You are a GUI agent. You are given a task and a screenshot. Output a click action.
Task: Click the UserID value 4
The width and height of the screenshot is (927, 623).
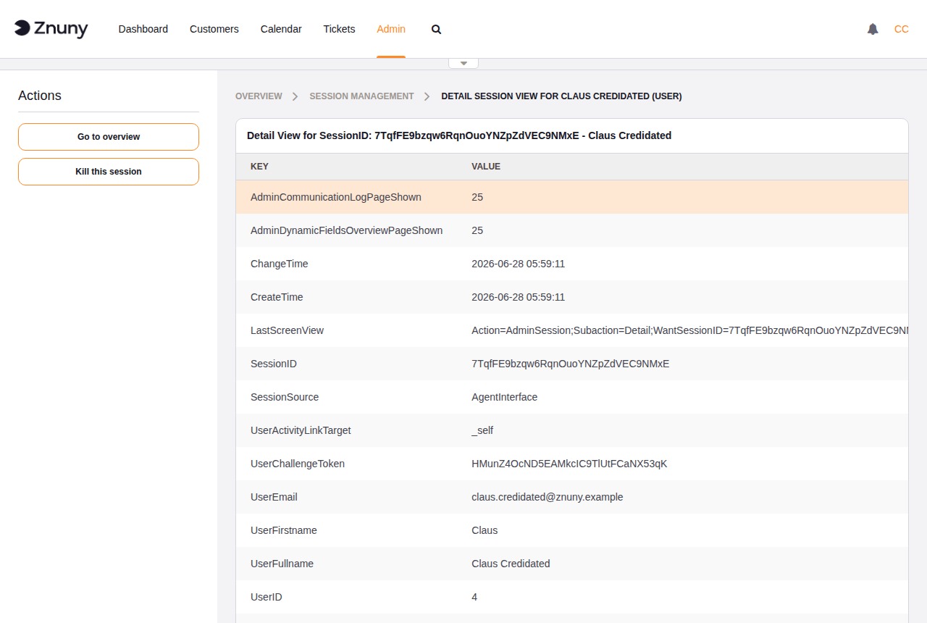(474, 597)
